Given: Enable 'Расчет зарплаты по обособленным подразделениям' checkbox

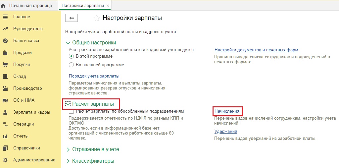Looking at the screenshot, I should tap(71, 112).
